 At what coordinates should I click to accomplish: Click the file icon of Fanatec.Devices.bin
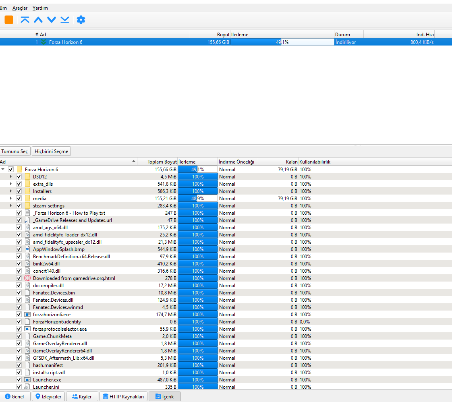[x=28, y=292]
